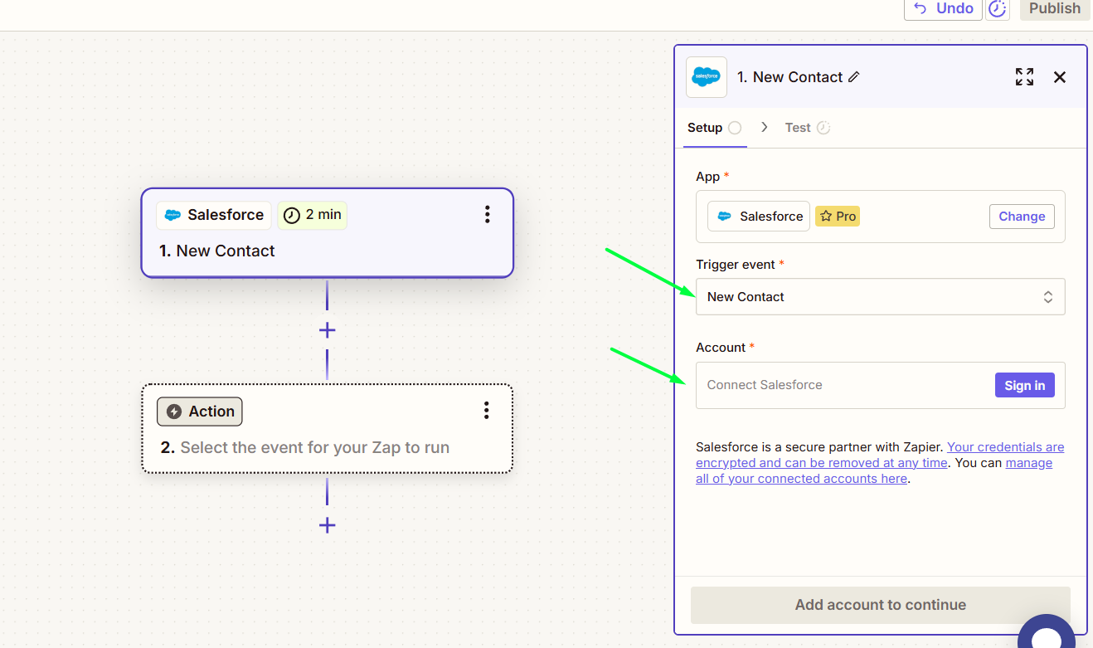Image resolution: width=1093 pixels, height=648 pixels.
Task: Click the Salesforce chip on trigger step
Action: click(214, 215)
